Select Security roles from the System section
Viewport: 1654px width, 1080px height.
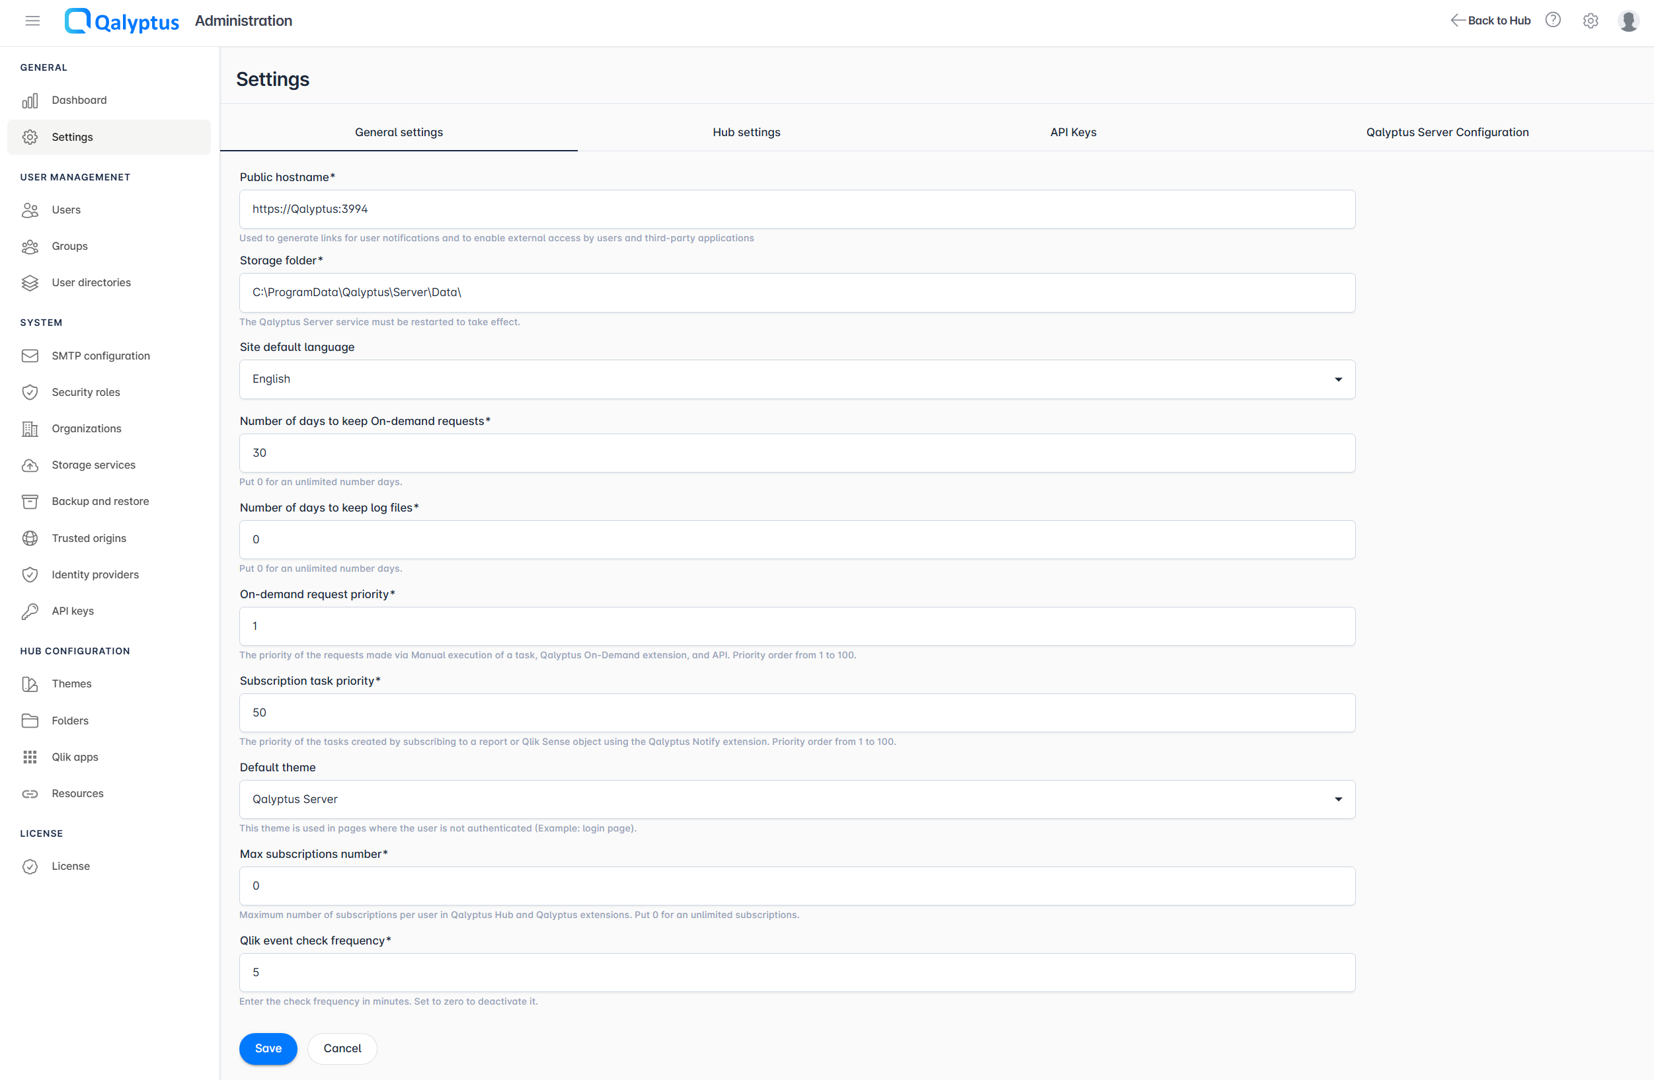coord(85,392)
